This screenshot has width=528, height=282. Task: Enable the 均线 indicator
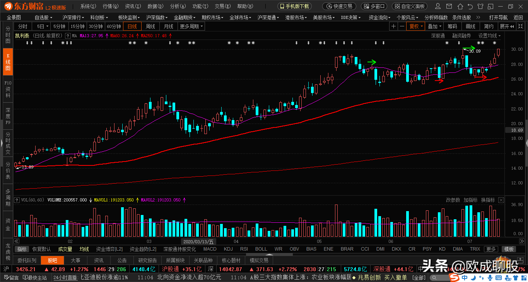click(x=84, y=249)
